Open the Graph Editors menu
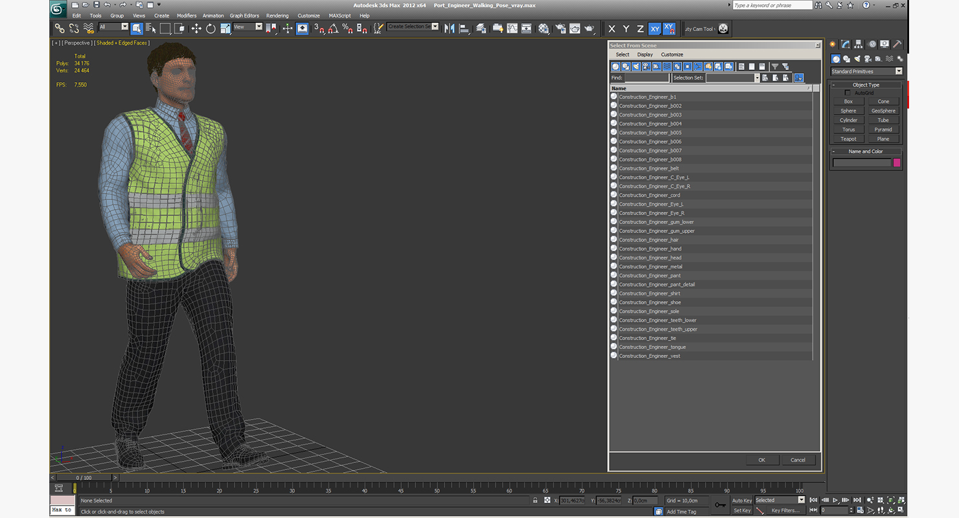The height and width of the screenshot is (518, 959). tap(244, 16)
